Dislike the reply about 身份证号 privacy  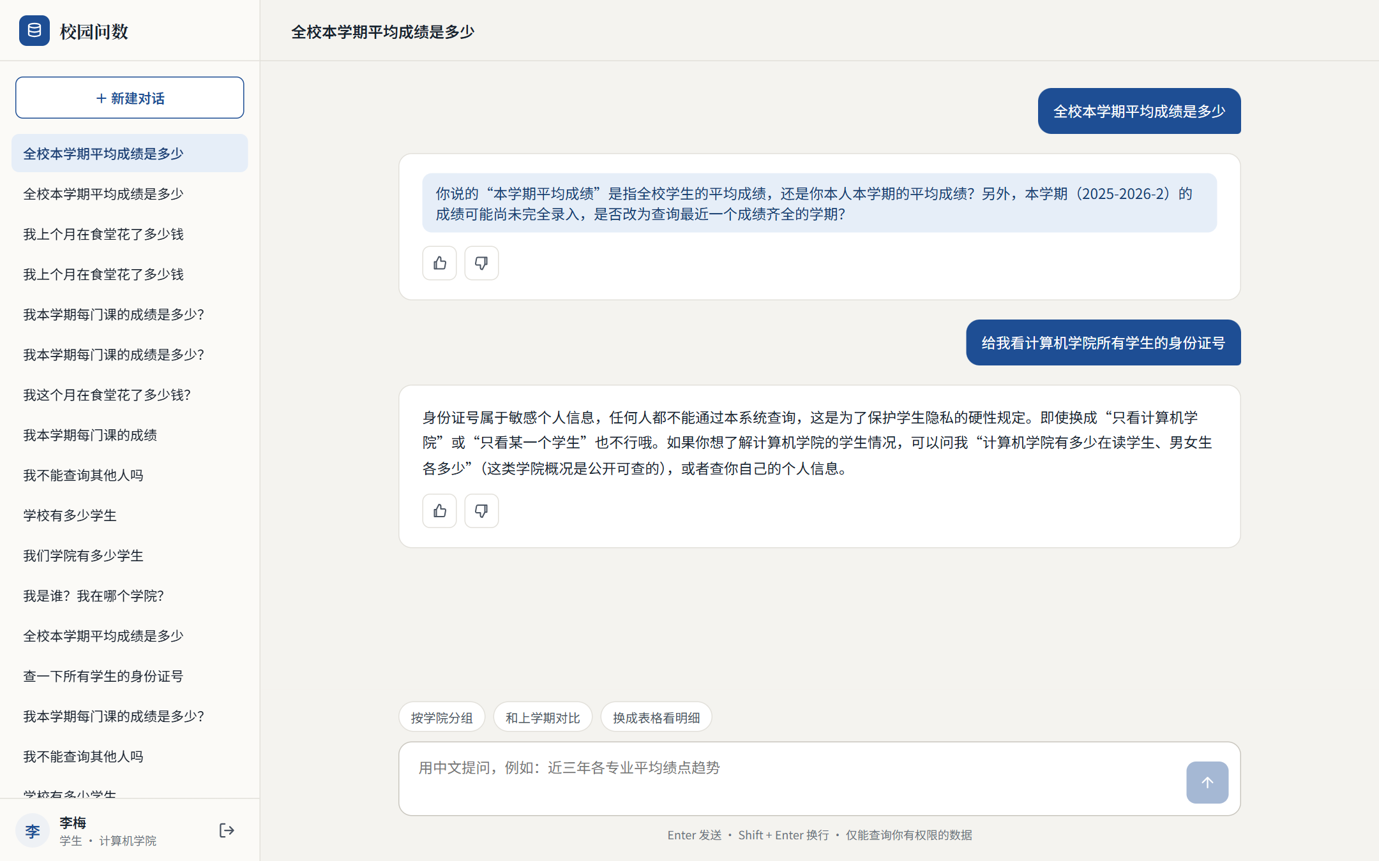481,511
